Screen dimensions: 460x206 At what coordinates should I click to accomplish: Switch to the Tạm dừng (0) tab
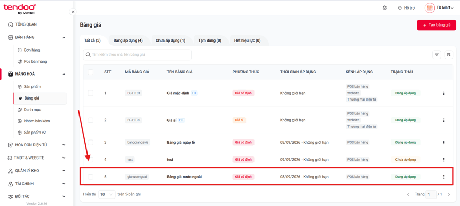click(210, 40)
